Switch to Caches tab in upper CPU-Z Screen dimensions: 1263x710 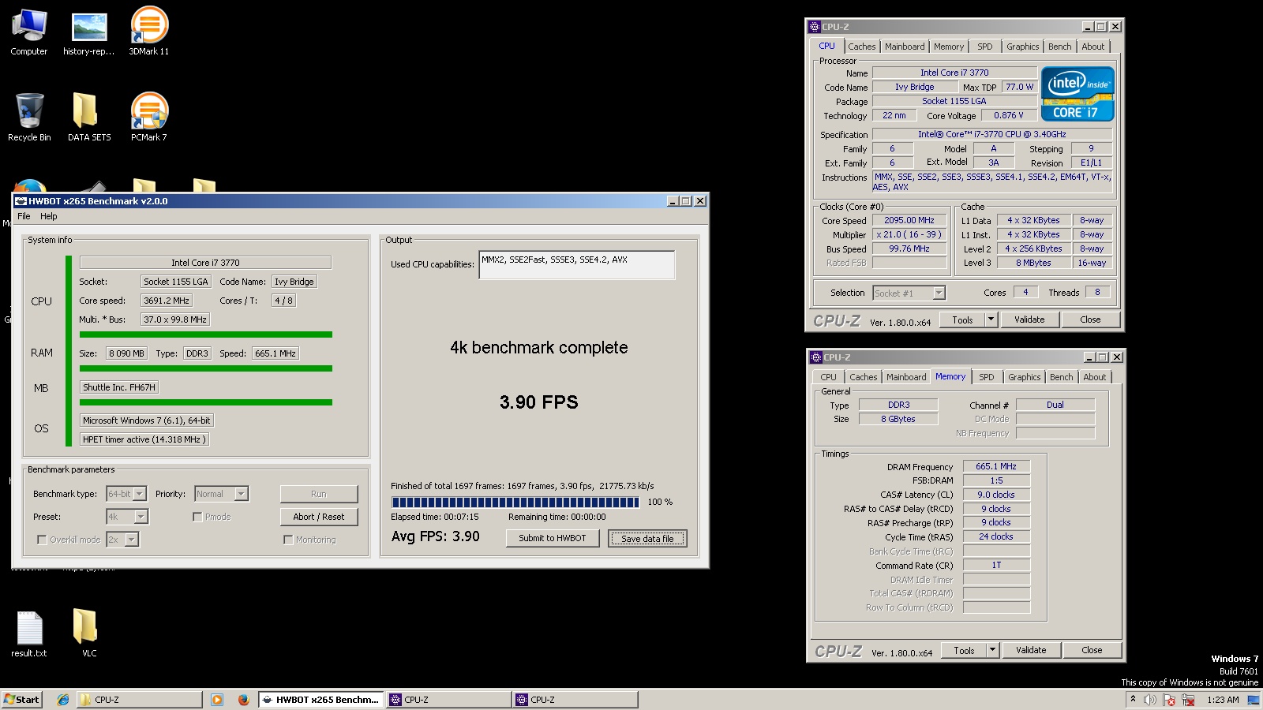pos(862,47)
